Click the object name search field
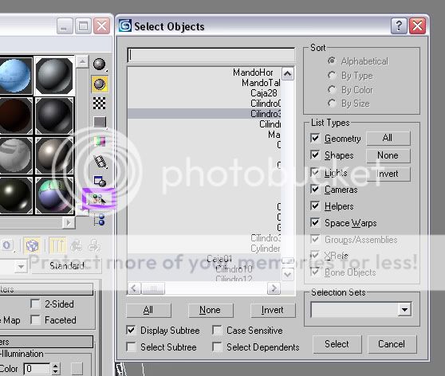This screenshot has width=445, height=376. (211, 55)
